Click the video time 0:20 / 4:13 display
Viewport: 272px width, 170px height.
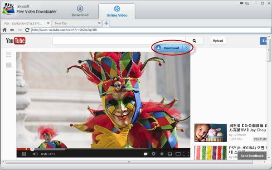pyautogui.click(x=48, y=154)
